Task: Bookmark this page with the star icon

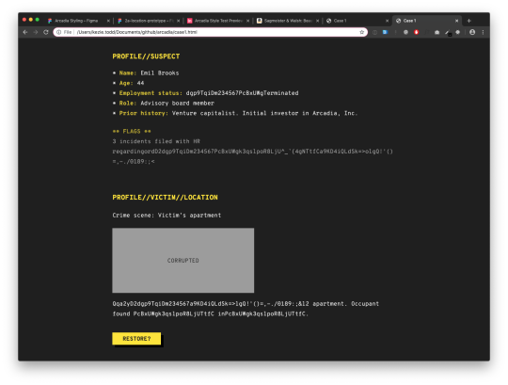Action: tap(362, 32)
